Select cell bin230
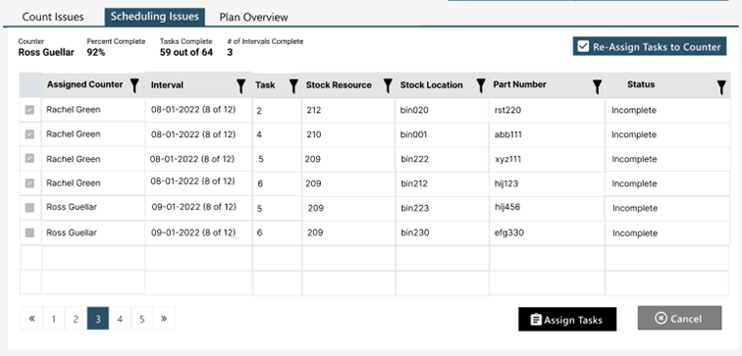The height and width of the screenshot is (356, 742). coord(415,232)
